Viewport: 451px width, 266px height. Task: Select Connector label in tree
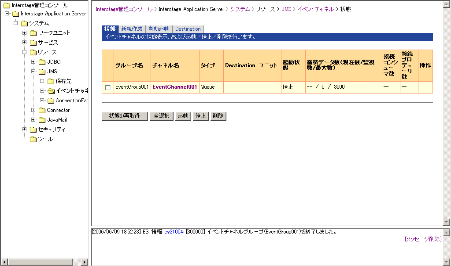[x=58, y=110]
